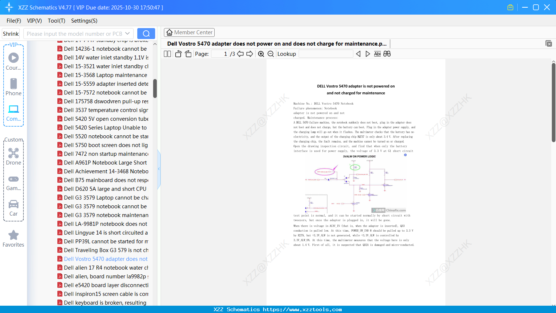
Task: Select the Phone category icon
Action: tap(14, 87)
